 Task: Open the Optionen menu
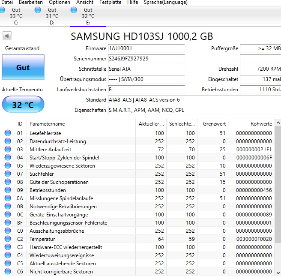tap(60, 2)
